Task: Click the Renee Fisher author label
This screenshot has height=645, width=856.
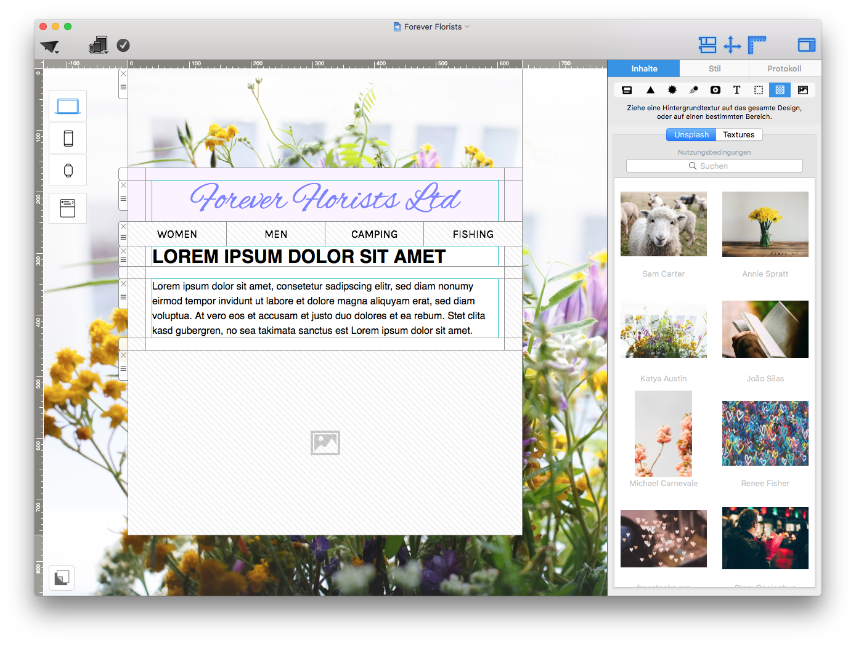Action: 765,484
